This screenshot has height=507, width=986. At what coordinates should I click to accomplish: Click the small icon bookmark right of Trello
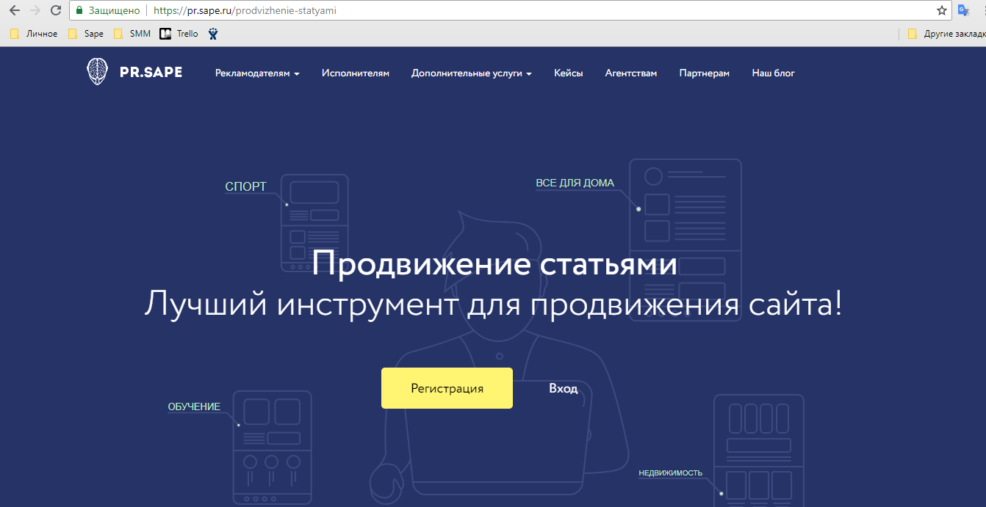point(212,33)
